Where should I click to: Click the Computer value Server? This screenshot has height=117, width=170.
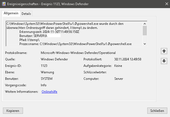(x=119, y=79)
